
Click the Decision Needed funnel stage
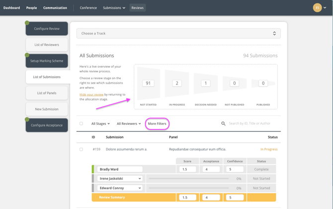pyautogui.click(x=206, y=84)
